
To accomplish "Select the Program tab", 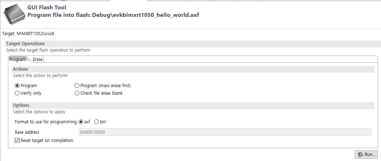I will click(18, 60).
